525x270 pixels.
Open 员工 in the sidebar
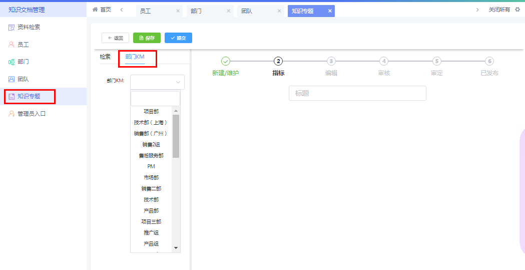point(23,45)
